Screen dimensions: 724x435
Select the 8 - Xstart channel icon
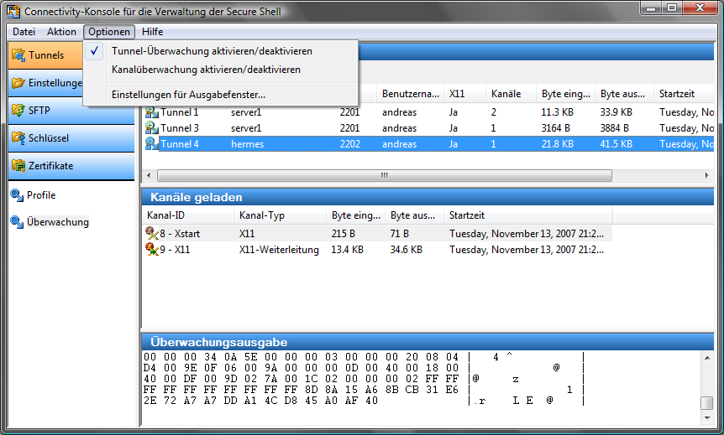[x=151, y=233]
